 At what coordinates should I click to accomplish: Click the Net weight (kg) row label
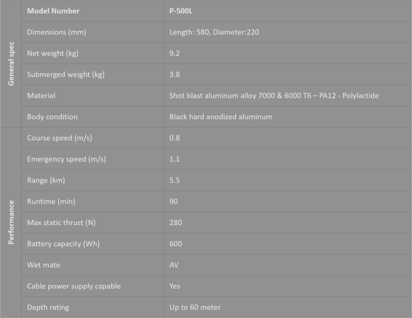coord(52,53)
